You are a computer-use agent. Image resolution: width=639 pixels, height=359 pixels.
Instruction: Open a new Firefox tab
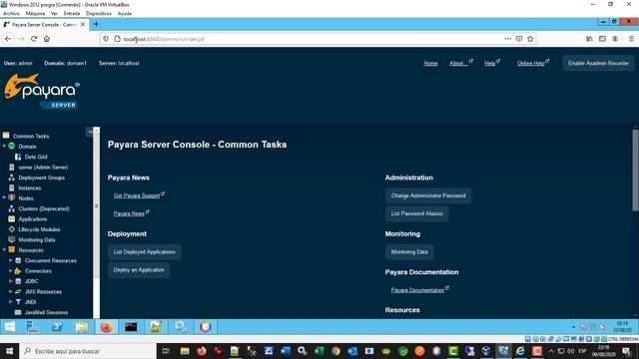(x=96, y=24)
